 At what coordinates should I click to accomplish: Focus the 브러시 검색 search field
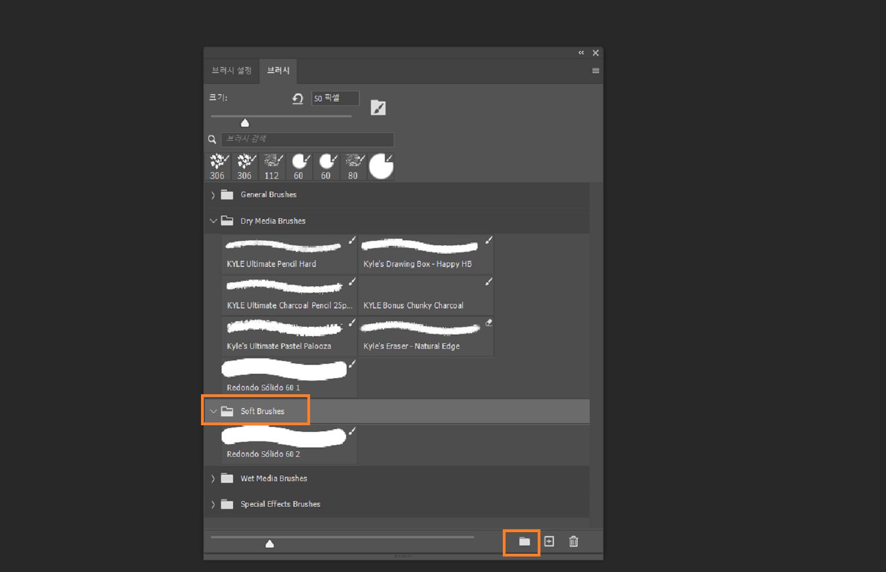point(307,139)
